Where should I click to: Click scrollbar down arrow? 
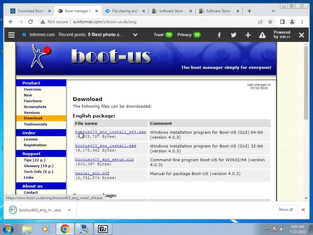pyautogui.click(x=306, y=198)
